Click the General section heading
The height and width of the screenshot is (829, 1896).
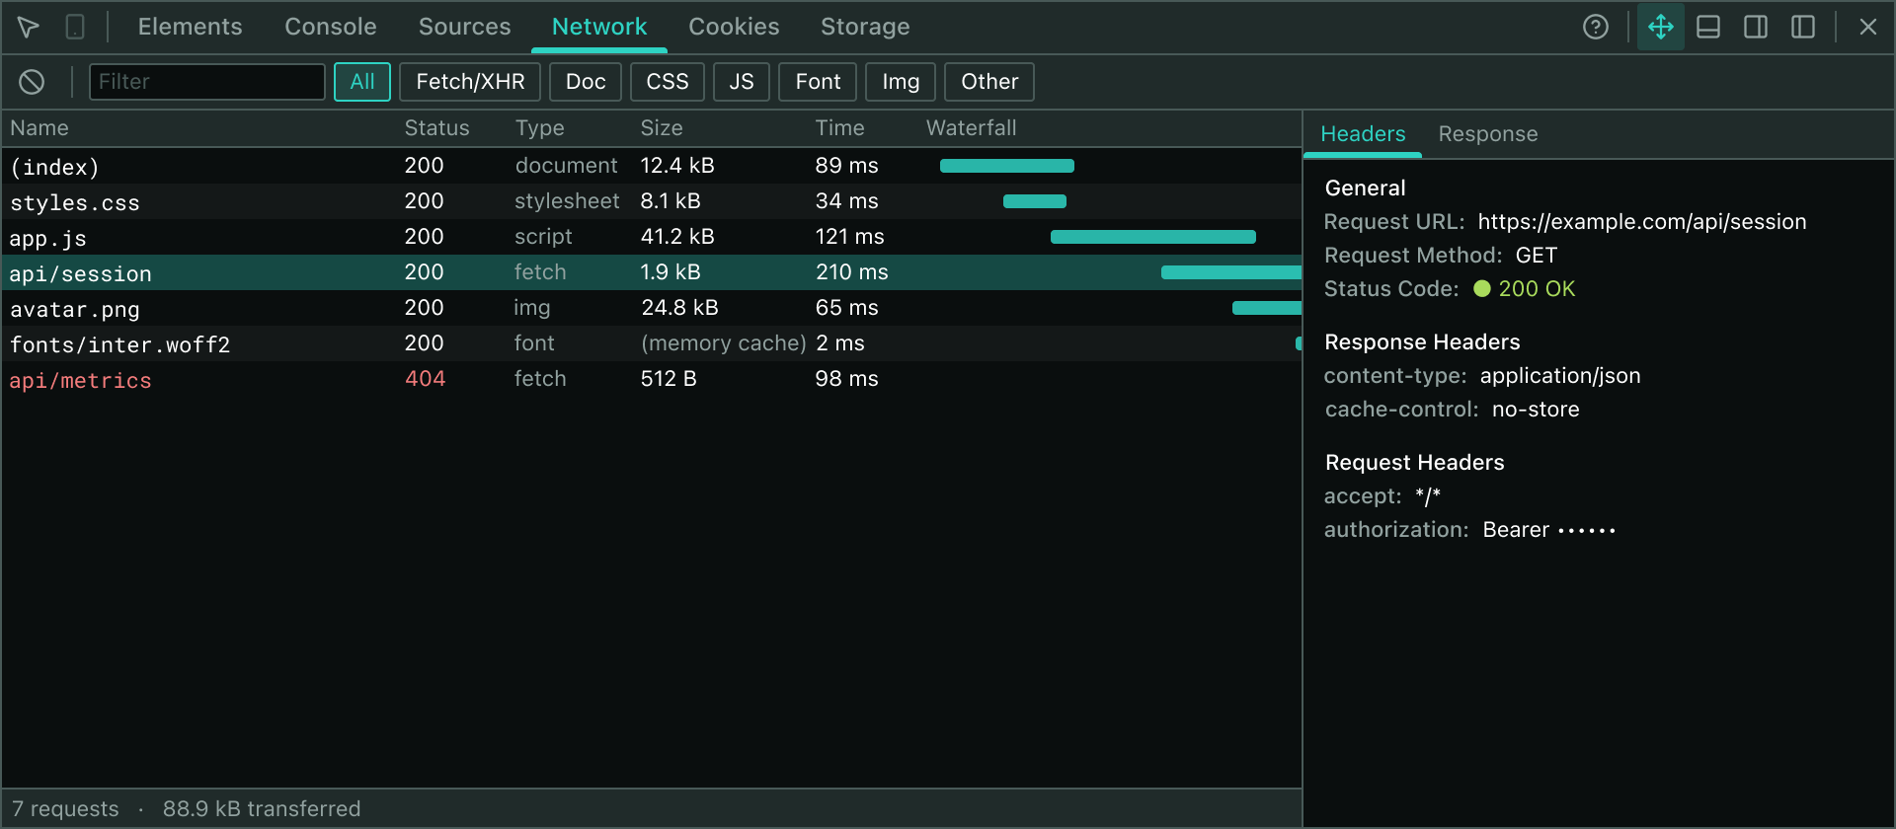click(x=1365, y=188)
